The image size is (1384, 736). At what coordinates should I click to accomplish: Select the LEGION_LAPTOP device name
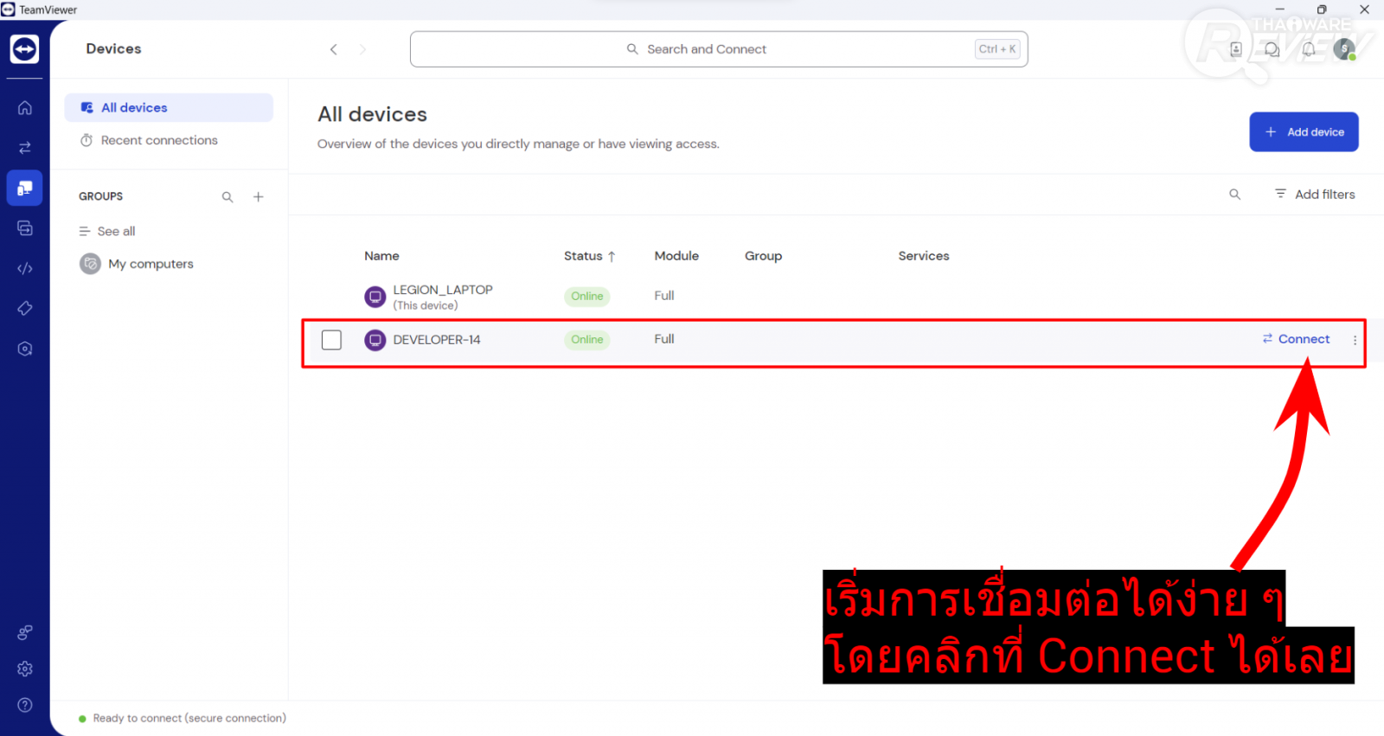[x=443, y=290]
